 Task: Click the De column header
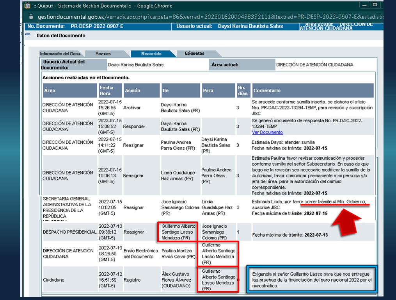coord(181,90)
